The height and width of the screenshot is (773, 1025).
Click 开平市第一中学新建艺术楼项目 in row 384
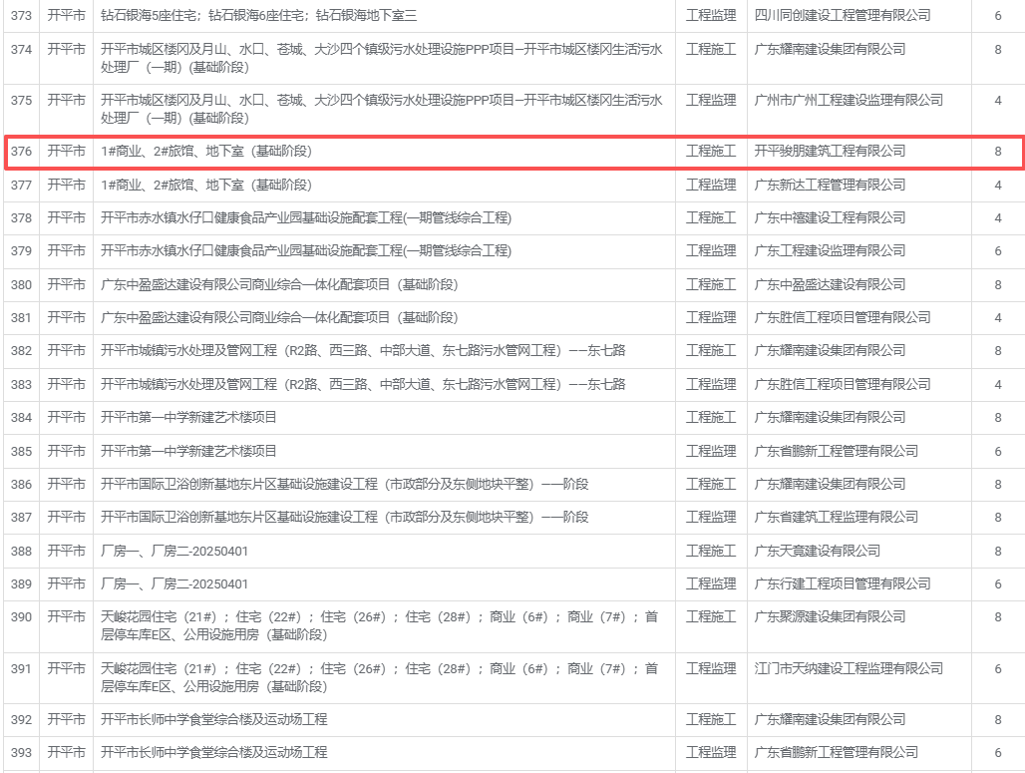click(189, 418)
